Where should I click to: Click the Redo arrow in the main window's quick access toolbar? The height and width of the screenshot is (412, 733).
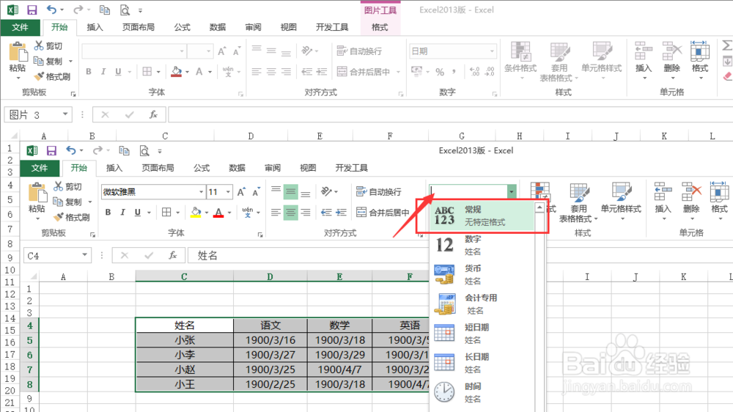78,10
